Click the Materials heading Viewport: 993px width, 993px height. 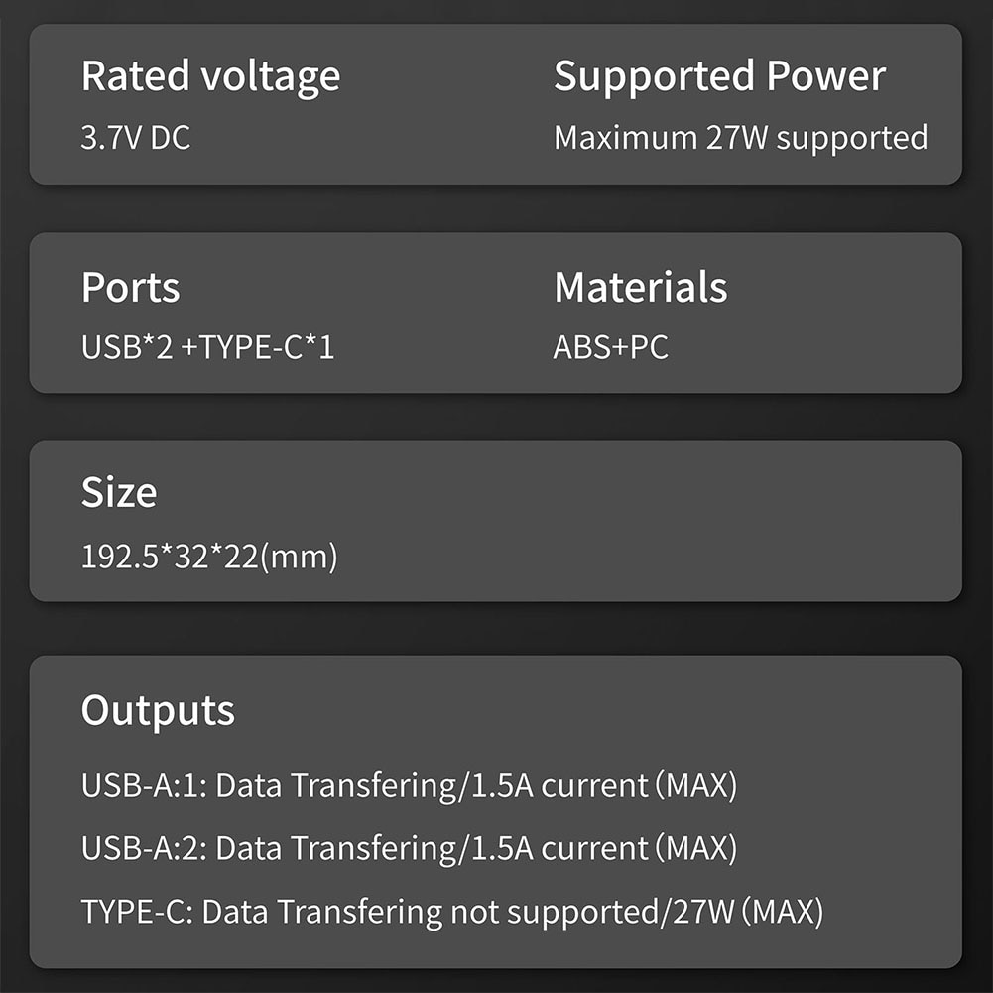pos(641,287)
